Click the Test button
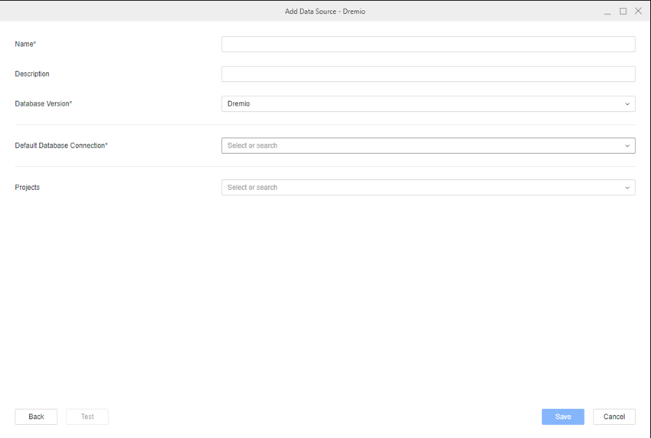Screen dimensions: 651x438 (x=87, y=417)
